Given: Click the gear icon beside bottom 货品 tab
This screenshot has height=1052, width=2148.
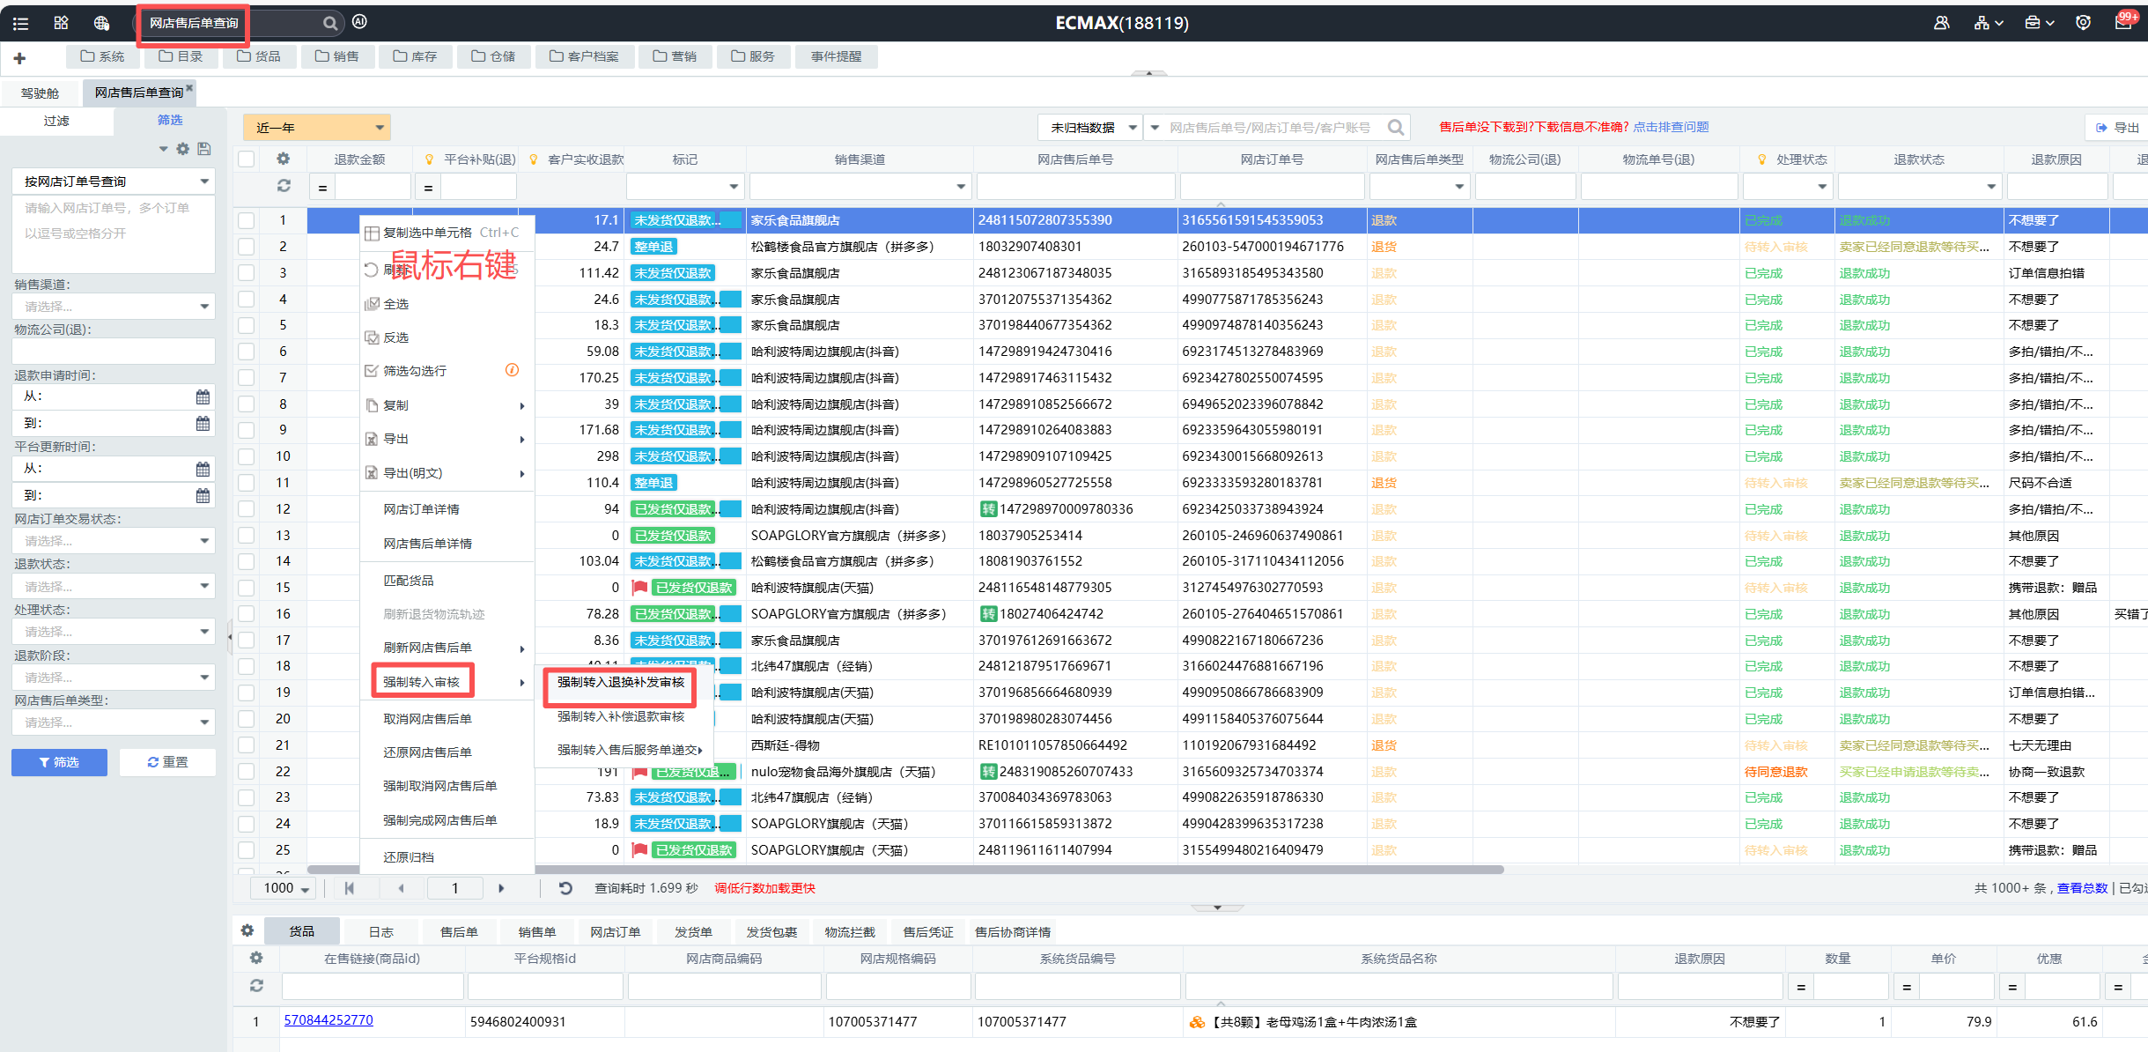Looking at the screenshot, I should [x=247, y=930].
